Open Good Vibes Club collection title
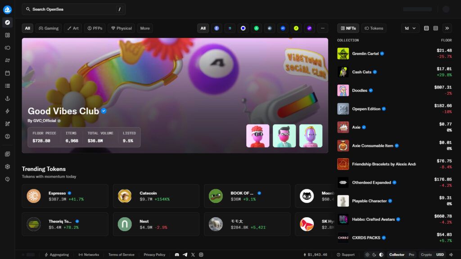 (x=63, y=111)
